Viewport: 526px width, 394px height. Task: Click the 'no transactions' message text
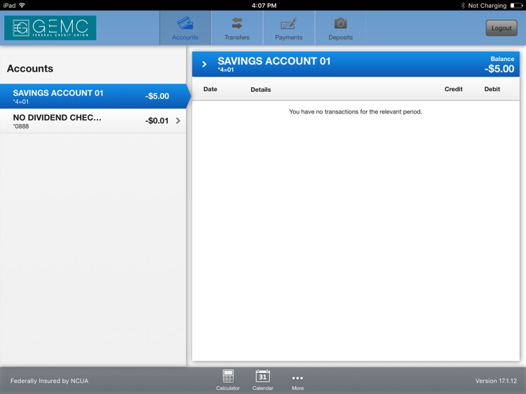point(356,111)
